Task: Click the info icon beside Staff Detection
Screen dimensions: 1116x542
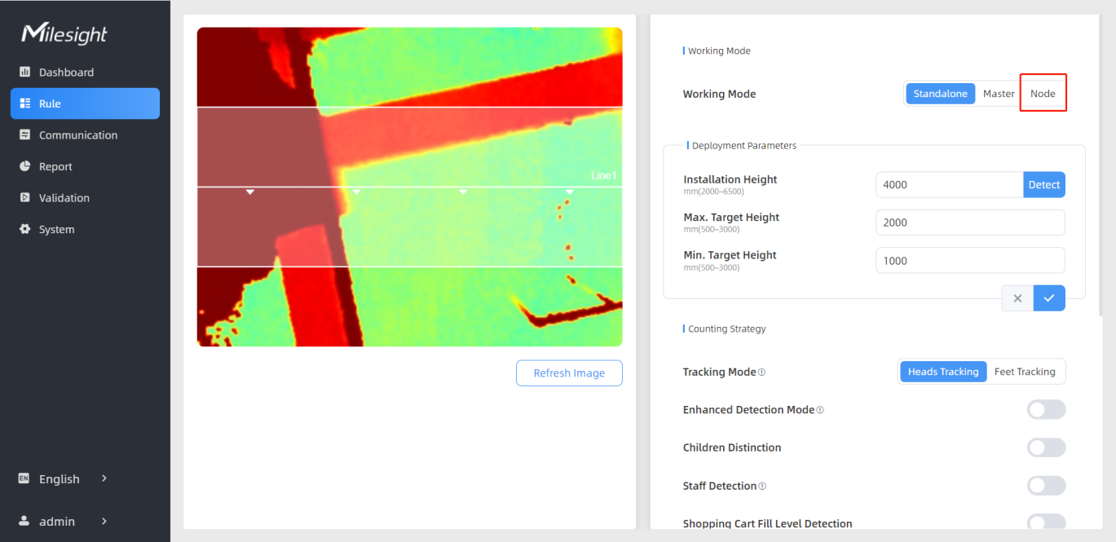Action: pos(762,487)
